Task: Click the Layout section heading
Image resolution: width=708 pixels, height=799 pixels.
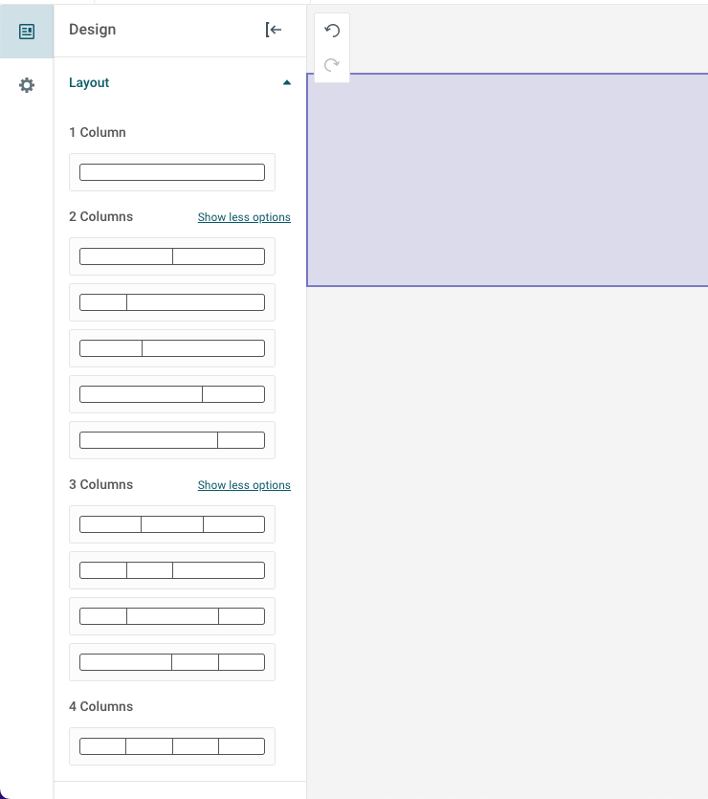Action: pyautogui.click(x=89, y=83)
